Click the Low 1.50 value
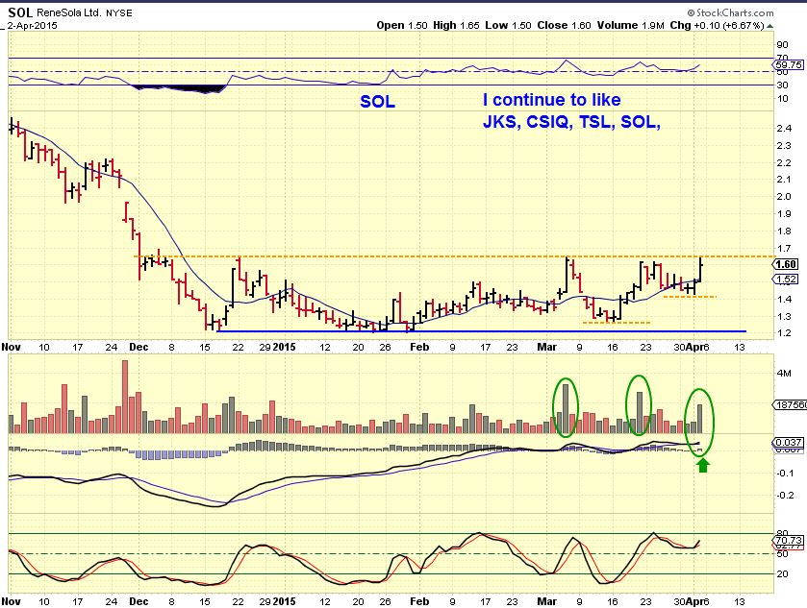The width and height of the screenshot is (807, 608). (x=508, y=25)
